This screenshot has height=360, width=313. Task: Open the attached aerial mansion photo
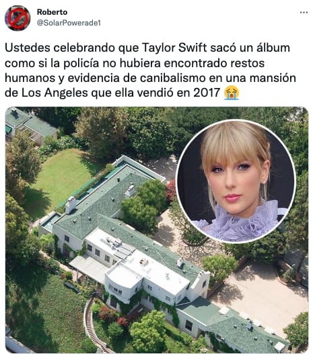point(156,230)
